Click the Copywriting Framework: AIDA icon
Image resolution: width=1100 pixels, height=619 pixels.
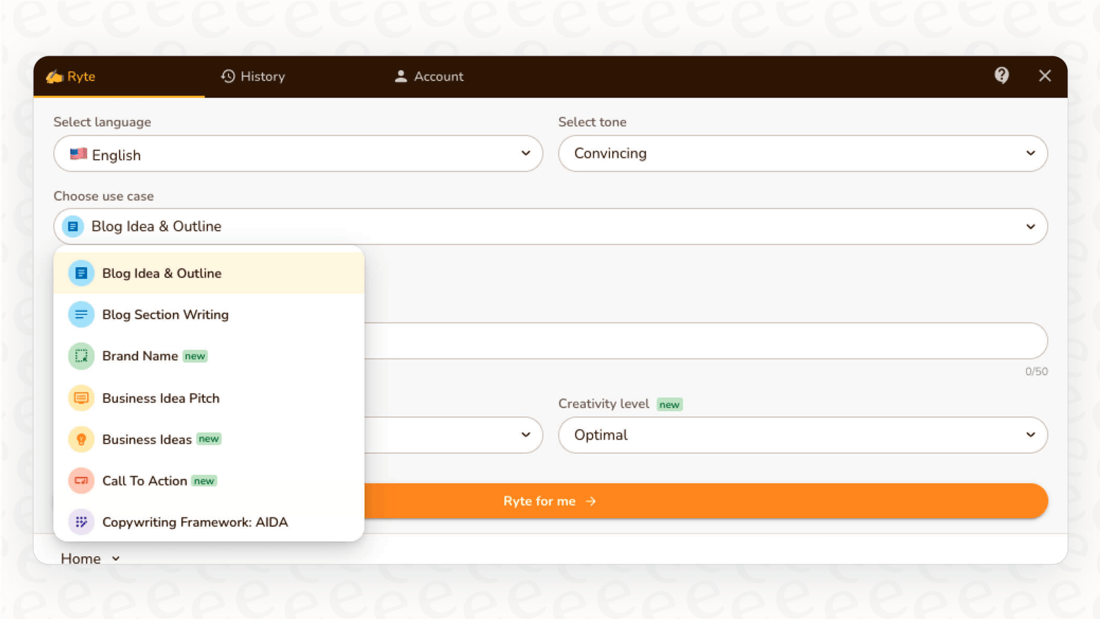tap(81, 522)
